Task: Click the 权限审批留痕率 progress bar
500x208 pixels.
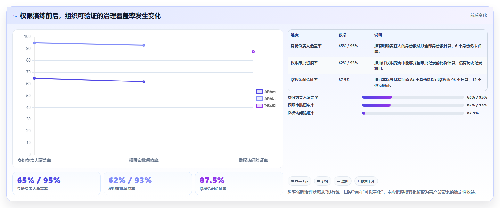Action: pyautogui.click(x=413, y=105)
